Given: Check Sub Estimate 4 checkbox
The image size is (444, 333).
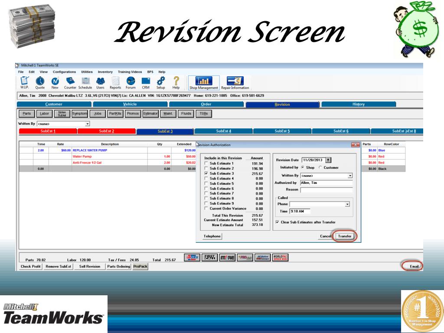Looking at the screenshot, I should (206, 178).
